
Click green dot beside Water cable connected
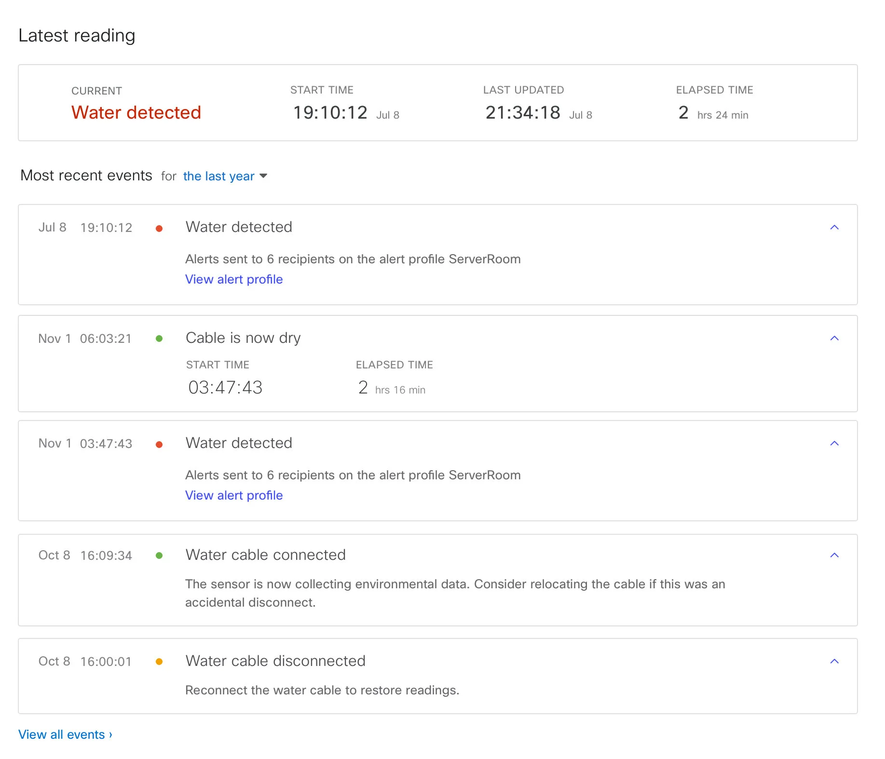tap(159, 556)
